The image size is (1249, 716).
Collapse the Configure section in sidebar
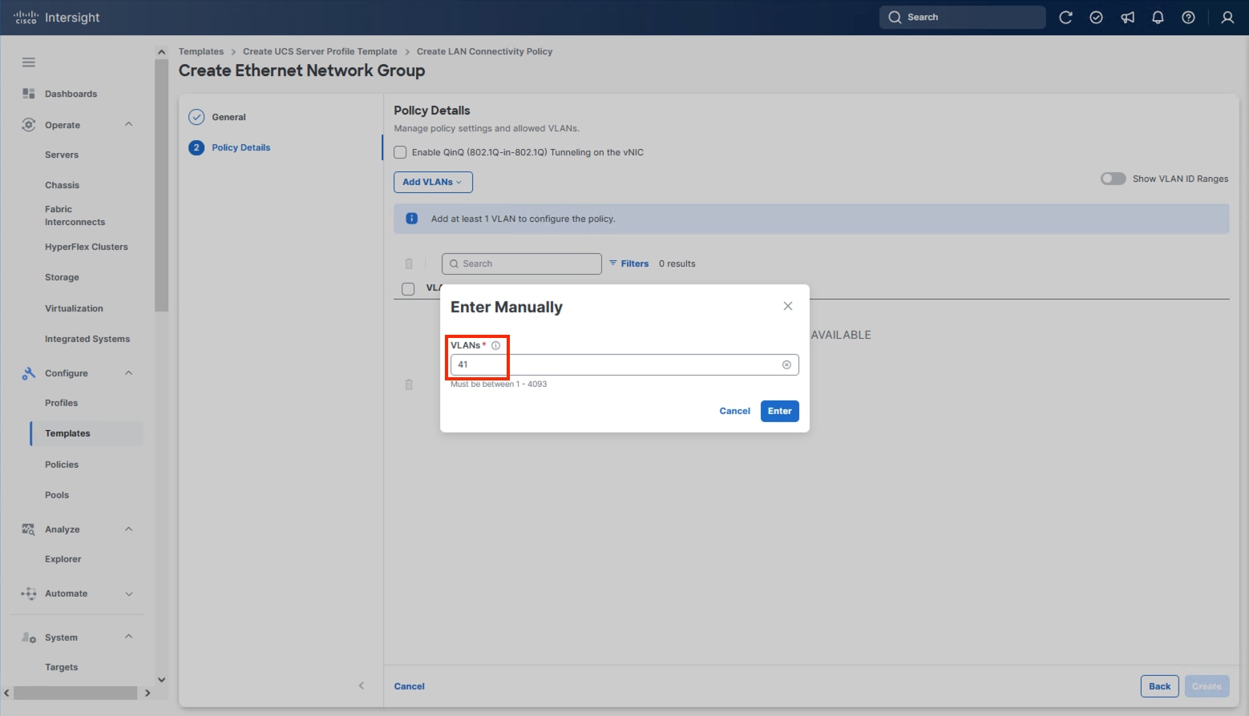128,372
